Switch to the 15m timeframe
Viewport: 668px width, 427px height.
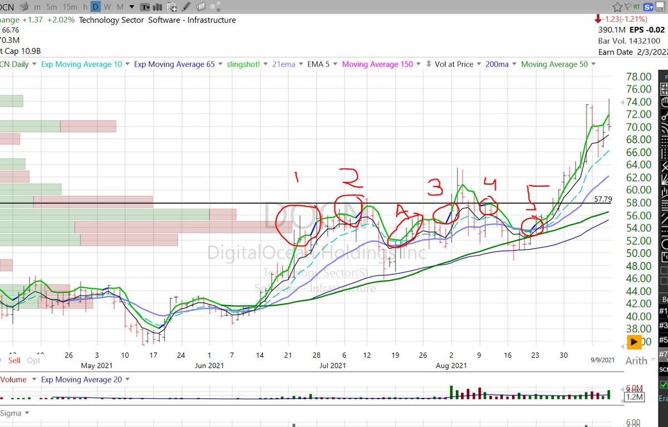point(70,8)
